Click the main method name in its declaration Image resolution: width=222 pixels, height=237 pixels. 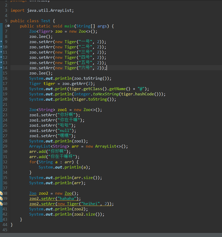[x=69, y=26]
